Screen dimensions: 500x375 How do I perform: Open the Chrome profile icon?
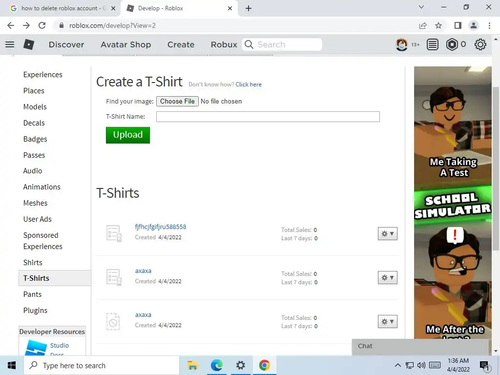474,25
